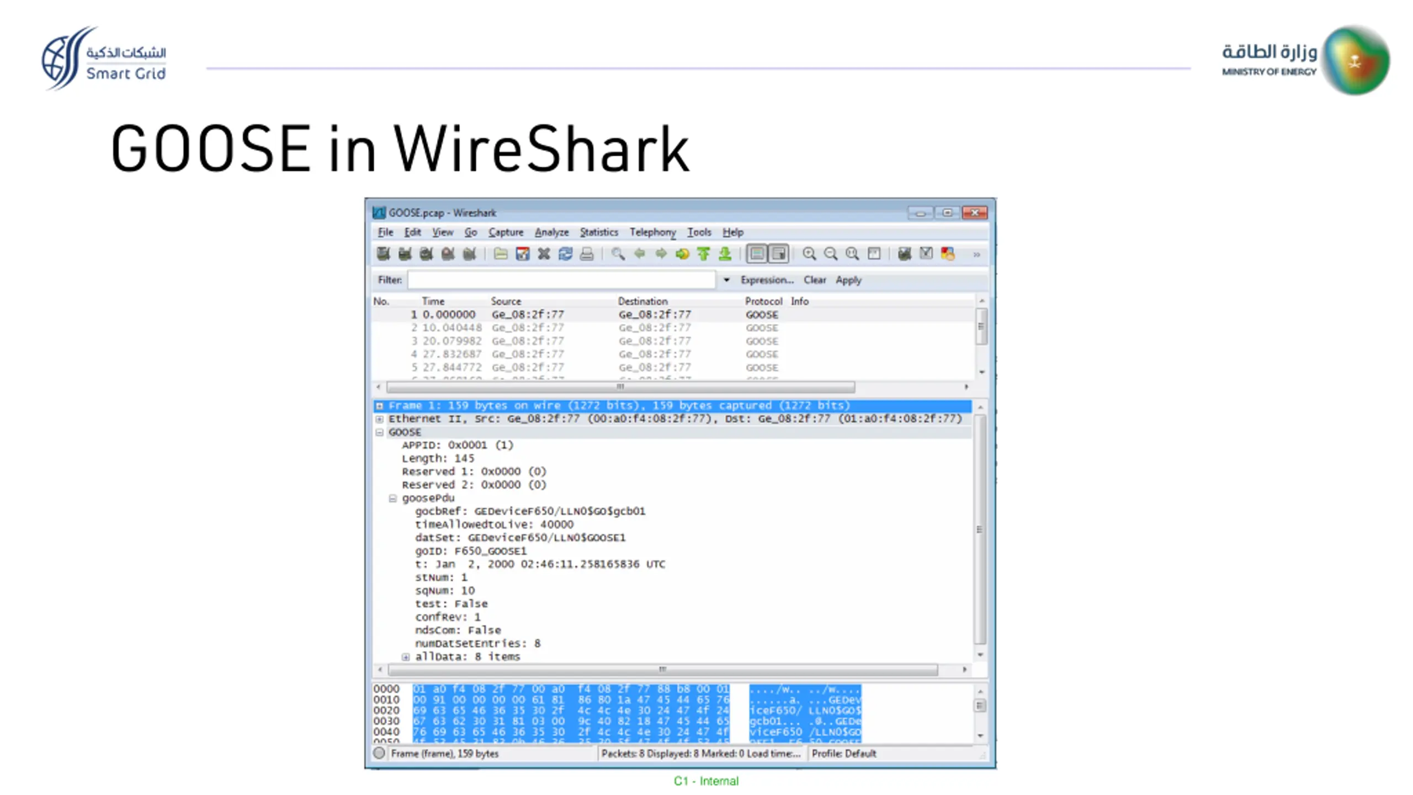
Task: Go back in packet history arrow
Action: point(640,254)
